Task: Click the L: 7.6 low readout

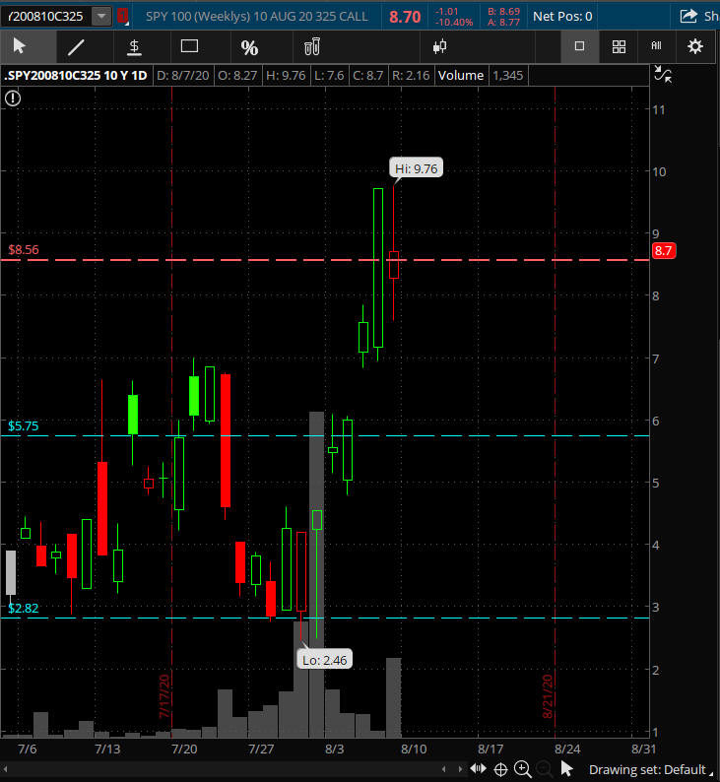Action: 329,75
